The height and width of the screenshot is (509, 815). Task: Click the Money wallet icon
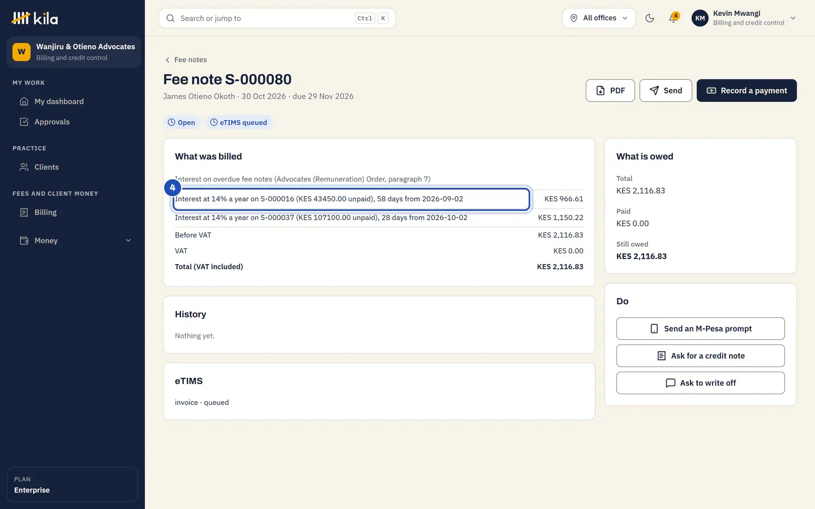point(24,240)
